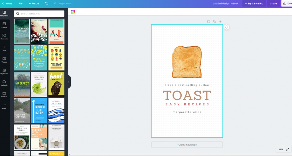Click the undo arrow in top bar
The image size is (292, 156).
[46, 3]
